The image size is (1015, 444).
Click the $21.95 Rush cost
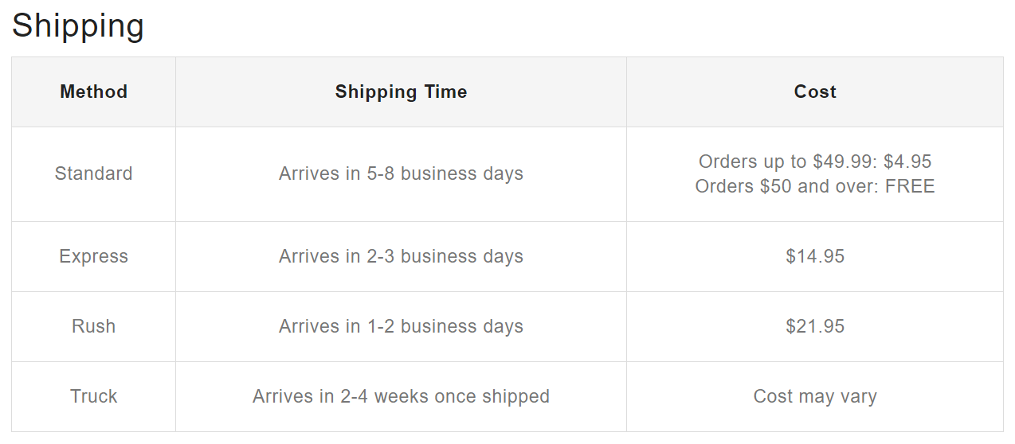point(814,326)
